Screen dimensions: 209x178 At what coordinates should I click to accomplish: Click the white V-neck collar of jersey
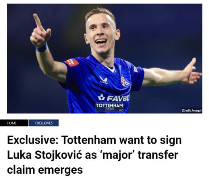(x=110, y=68)
